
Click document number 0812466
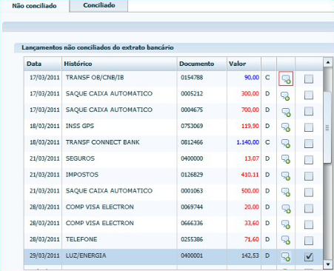click(192, 142)
